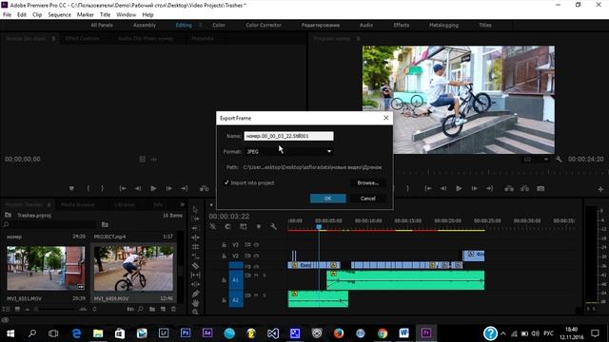Toggle A1 track targeting button
The height and width of the screenshot is (342, 609).
coord(236,279)
